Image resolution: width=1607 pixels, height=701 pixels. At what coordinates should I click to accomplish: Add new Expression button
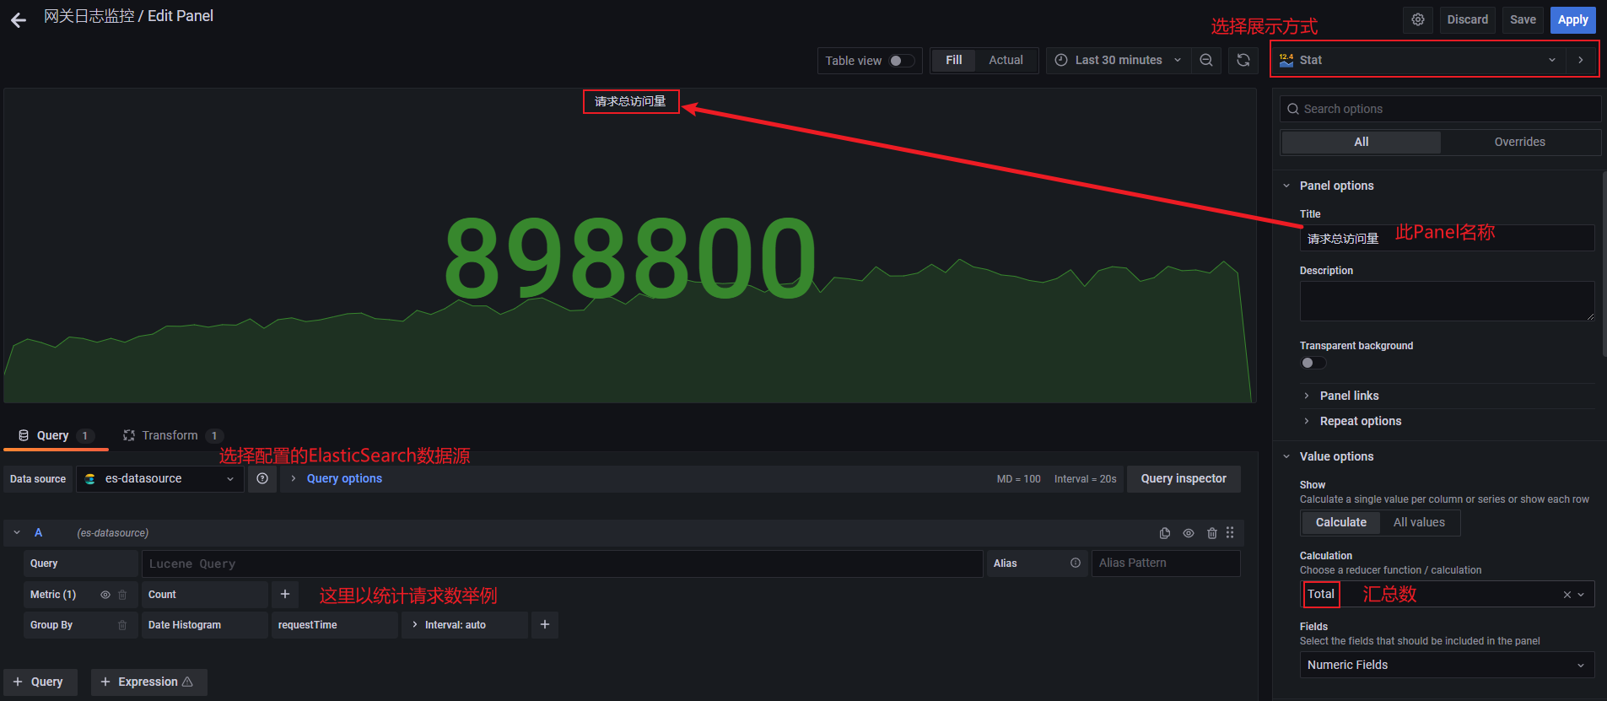148,682
